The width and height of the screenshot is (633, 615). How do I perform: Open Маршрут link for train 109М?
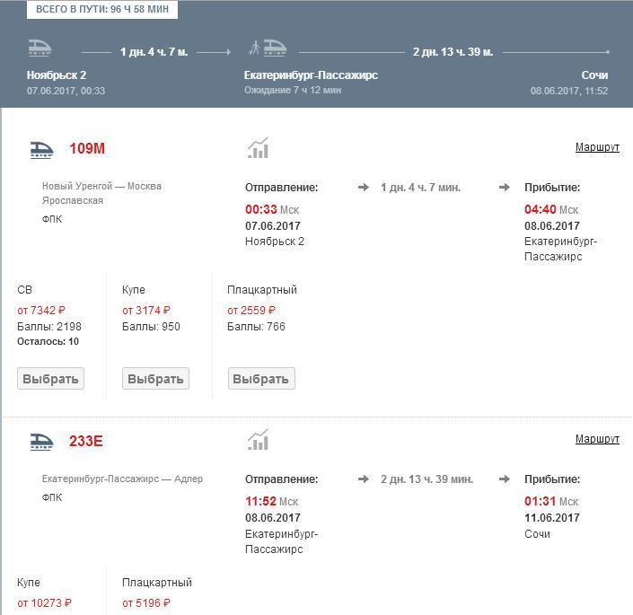click(597, 147)
